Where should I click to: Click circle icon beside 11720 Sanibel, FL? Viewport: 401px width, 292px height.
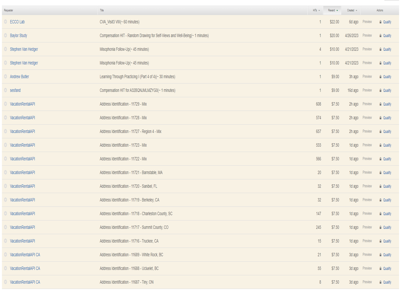5,186
